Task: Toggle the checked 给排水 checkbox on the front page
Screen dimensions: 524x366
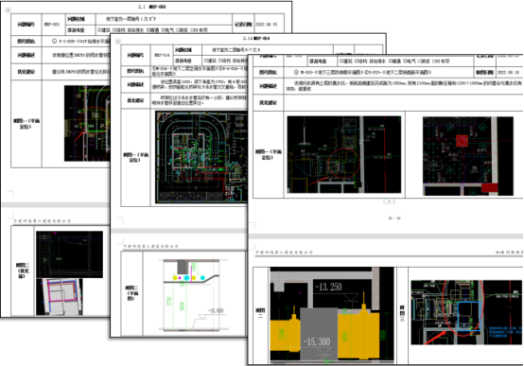Action: click(x=371, y=61)
